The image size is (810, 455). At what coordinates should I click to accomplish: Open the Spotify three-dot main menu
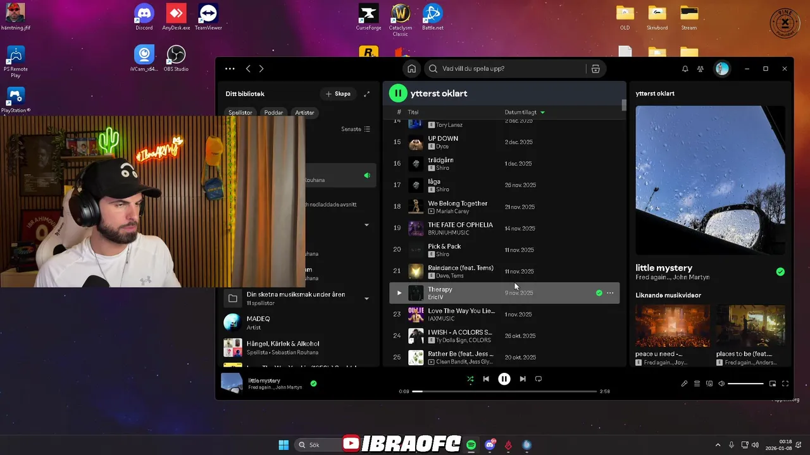(x=230, y=68)
